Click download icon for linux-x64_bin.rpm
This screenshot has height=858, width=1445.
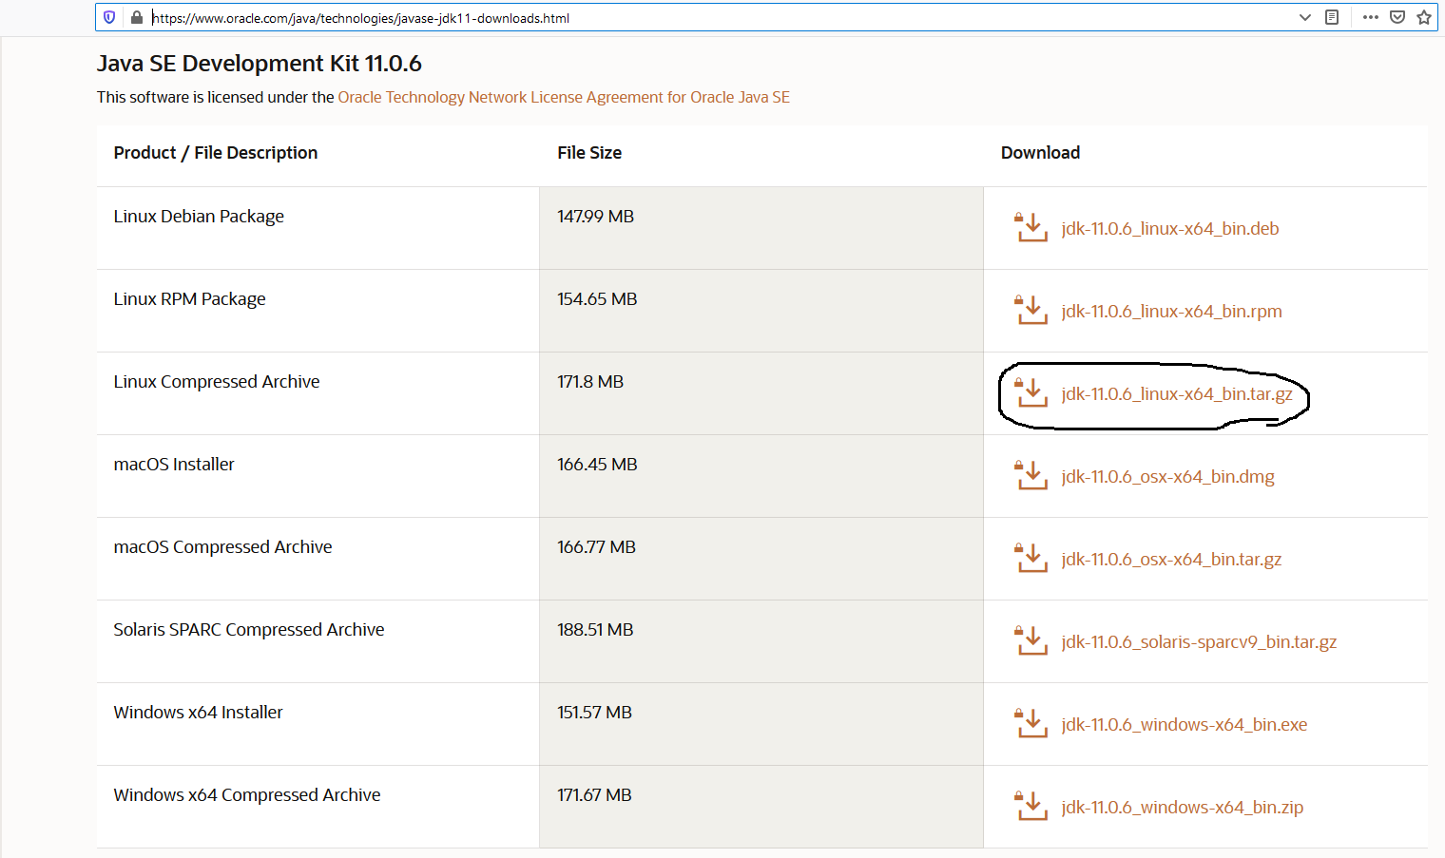(x=1031, y=310)
